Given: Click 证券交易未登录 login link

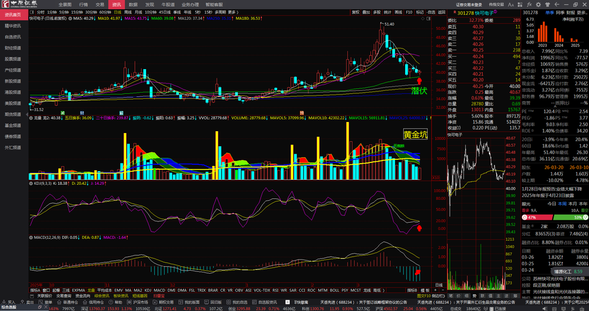Looking at the screenshot, I should (469, 4).
